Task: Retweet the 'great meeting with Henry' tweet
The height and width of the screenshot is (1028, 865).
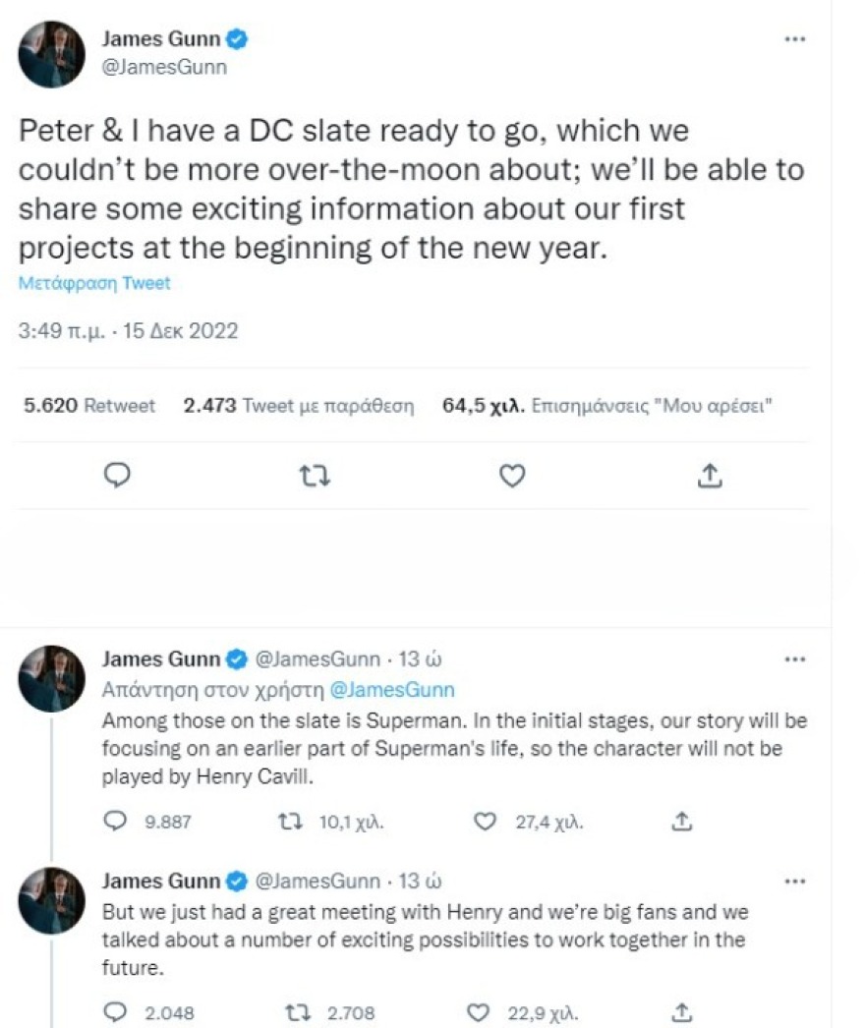Action: point(291,1011)
